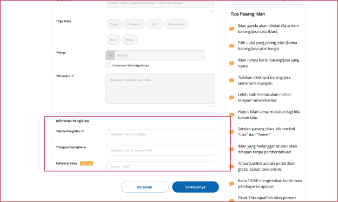Select the Dicari ad type option
338x202 pixels.
(155, 24)
